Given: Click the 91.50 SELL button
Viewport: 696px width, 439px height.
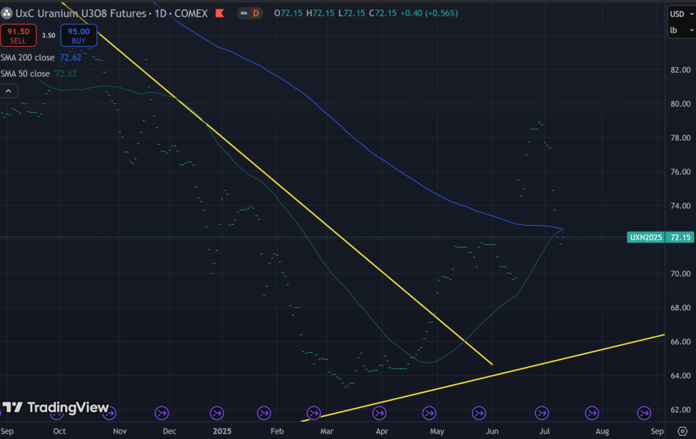Looking at the screenshot, I should click(18, 35).
